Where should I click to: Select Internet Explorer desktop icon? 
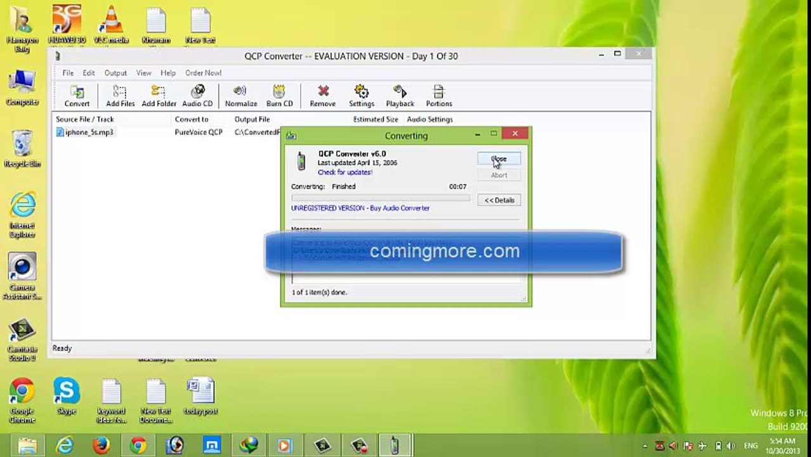coord(22,215)
